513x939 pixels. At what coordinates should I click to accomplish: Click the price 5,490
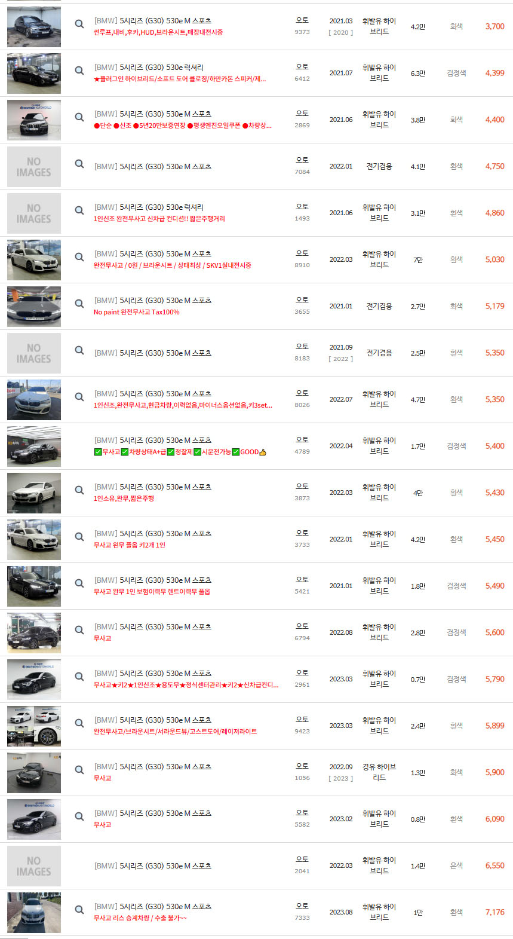click(494, 586)
